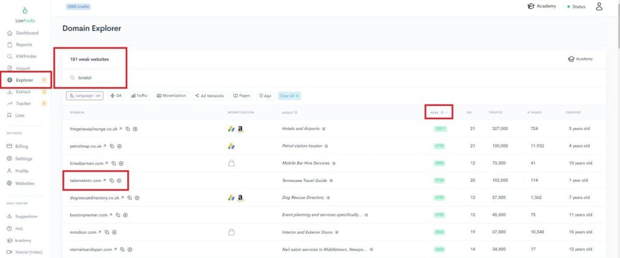
Task: Expand Hotels and Airports details list icon
Action: click(323, 129)
